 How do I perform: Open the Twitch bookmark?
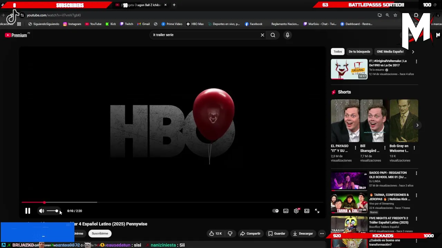pos(126,24)
